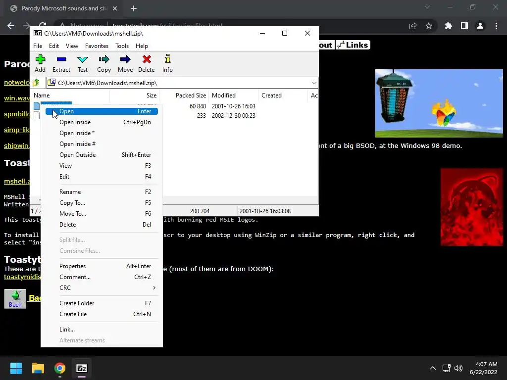Go back in Chrome browser
Image resolution: width=507 pixels, height=380 pixels.
coord(11,26)
